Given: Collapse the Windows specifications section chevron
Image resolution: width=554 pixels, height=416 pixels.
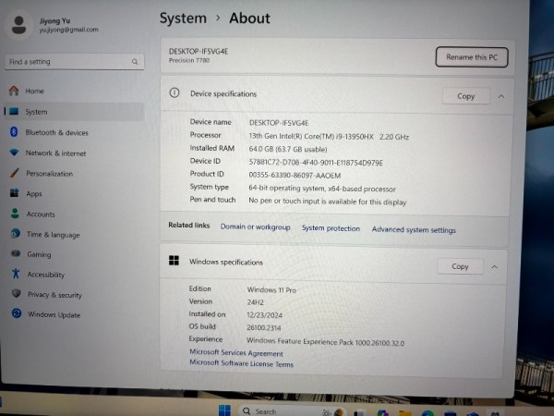Looking at the screenshot, I should point(495,267).
